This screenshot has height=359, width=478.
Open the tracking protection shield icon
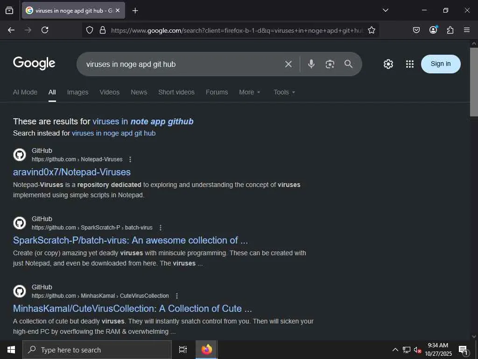(x=89, y=30)
